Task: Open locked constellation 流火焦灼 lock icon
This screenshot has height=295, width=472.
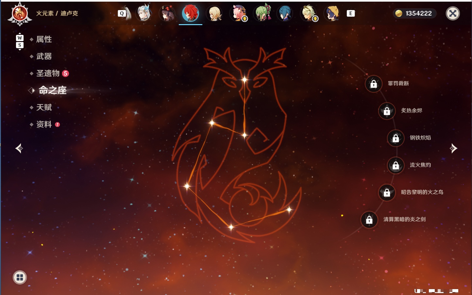Action: pyautogui.click(x=396, y=165)
